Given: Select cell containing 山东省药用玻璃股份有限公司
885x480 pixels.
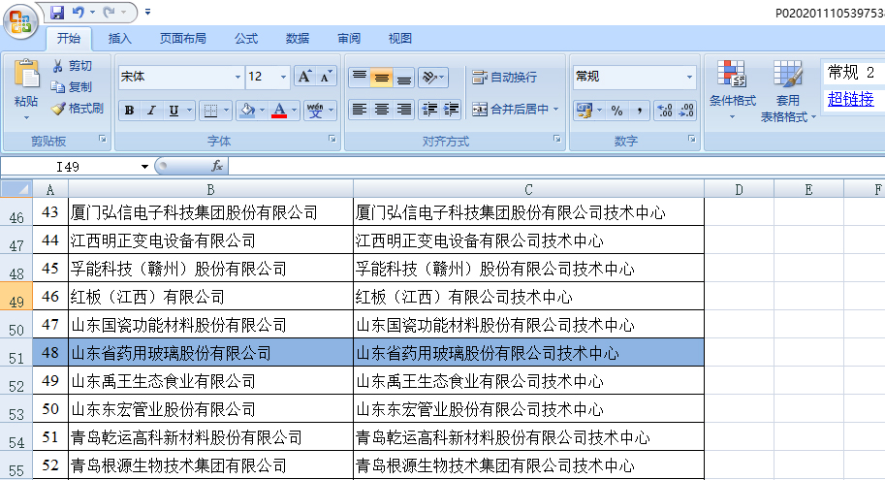Looking at the screenshot, I should [x=210, y=353].
